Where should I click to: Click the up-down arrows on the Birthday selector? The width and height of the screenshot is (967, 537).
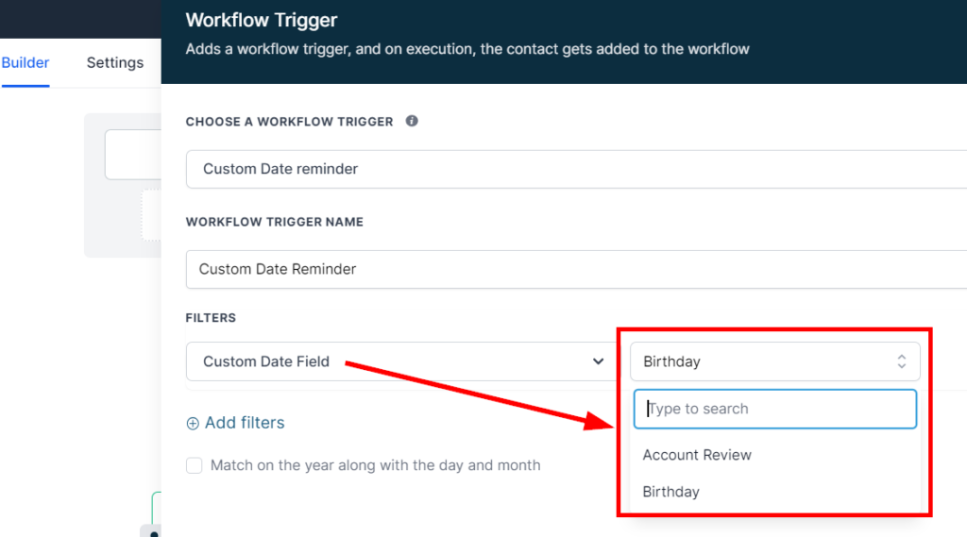coord(902,361)
